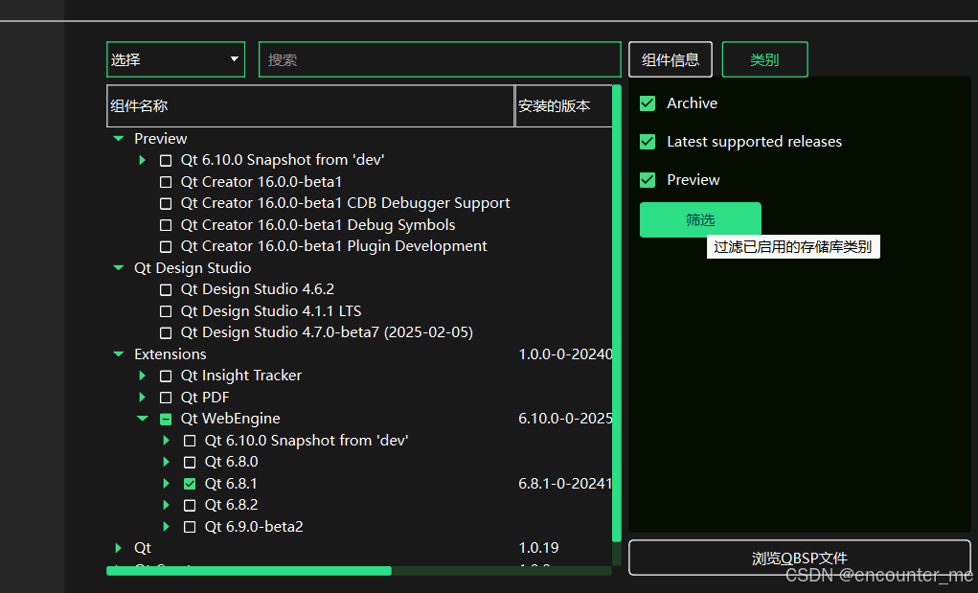The height and width of the screenshot is (593, 978).
Task: Check Qt Creator 16.0.0-beta1 CDB Debugger Support
Action: [x=166, y=204]
